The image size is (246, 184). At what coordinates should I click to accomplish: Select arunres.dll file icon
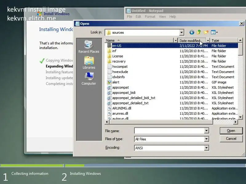coord(109,113)
